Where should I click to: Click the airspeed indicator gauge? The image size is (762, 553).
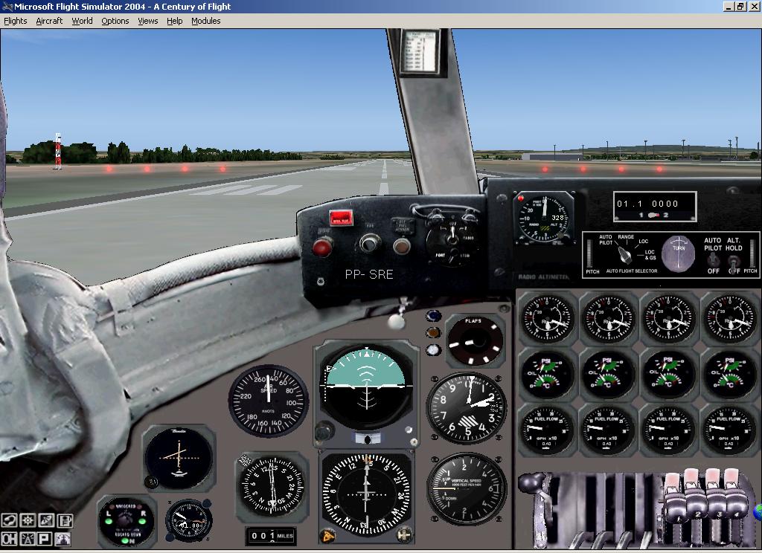pyautogui.click(x=268, y=401)
